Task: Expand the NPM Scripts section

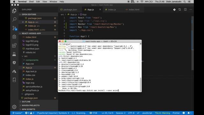Action: (x=38, y=109)
